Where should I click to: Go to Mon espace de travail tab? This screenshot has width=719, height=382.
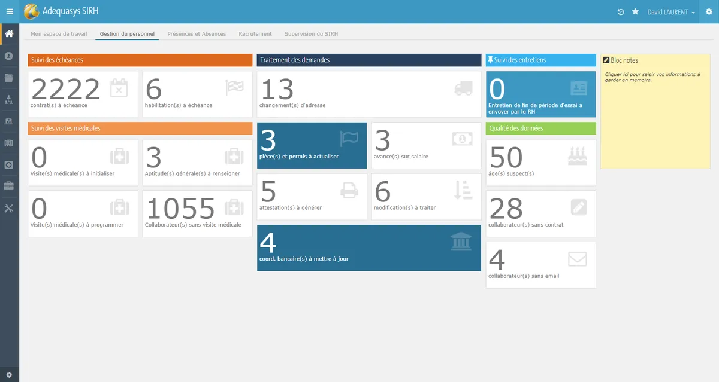point(59,34)
